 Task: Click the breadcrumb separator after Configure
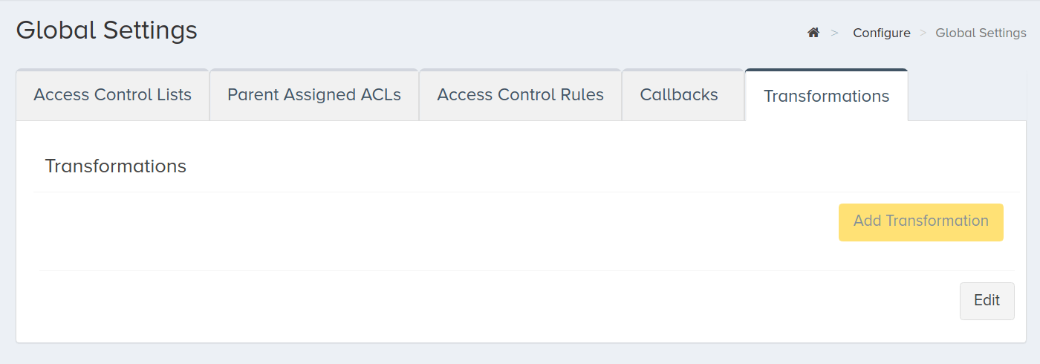click(923, 33)
